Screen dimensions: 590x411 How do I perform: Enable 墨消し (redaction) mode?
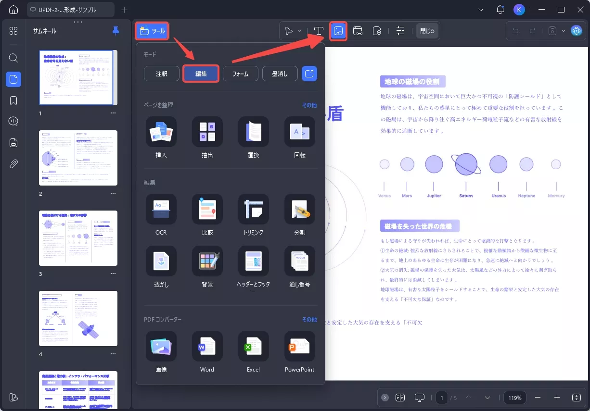pos(280,73)
